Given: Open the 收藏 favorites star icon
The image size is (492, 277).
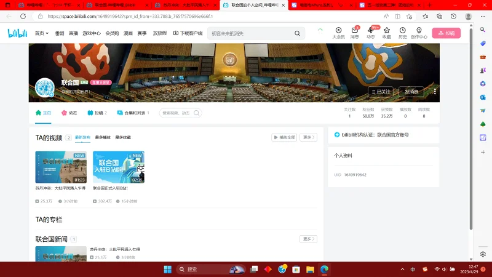Looking at the screenshot, I should click(x=387, y=33).
